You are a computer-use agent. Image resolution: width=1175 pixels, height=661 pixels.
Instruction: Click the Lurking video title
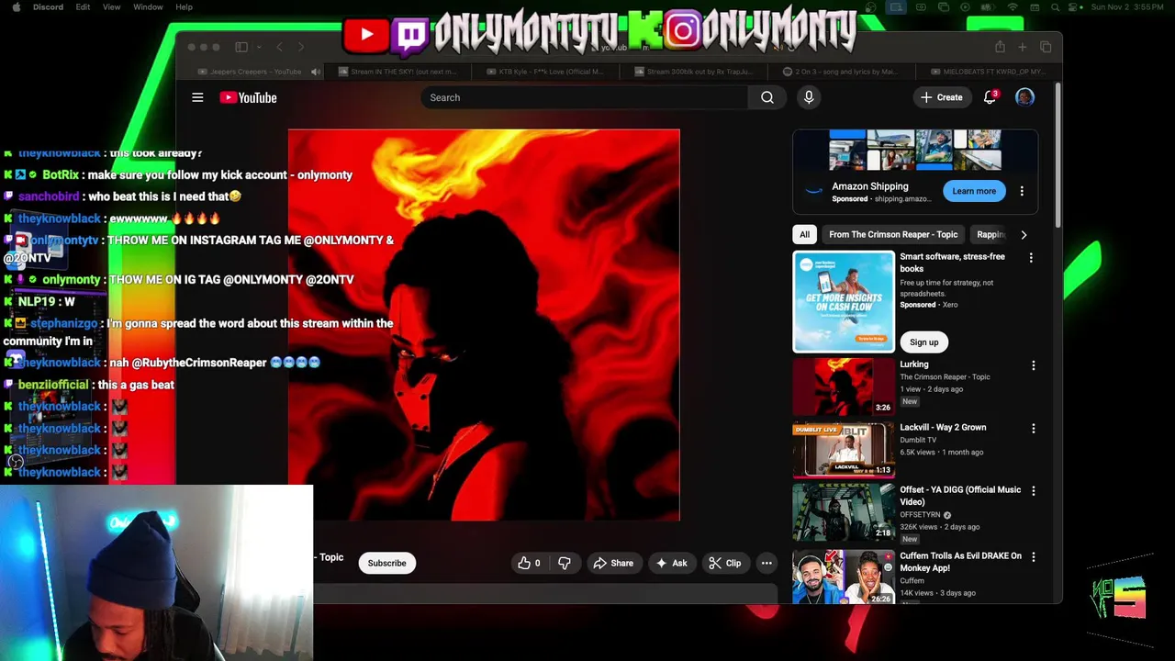[914, 364]
